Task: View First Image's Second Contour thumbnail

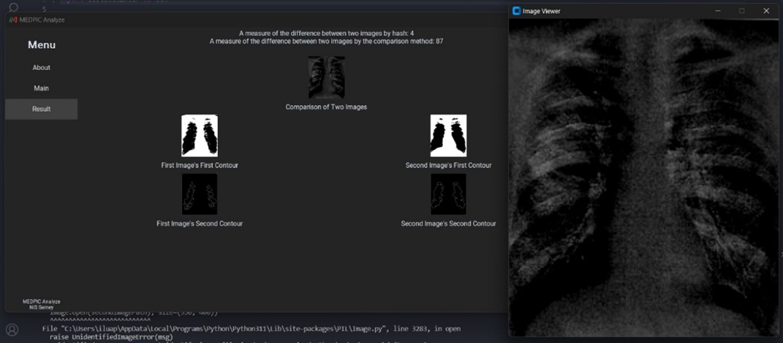Action: tap(199, 194)
